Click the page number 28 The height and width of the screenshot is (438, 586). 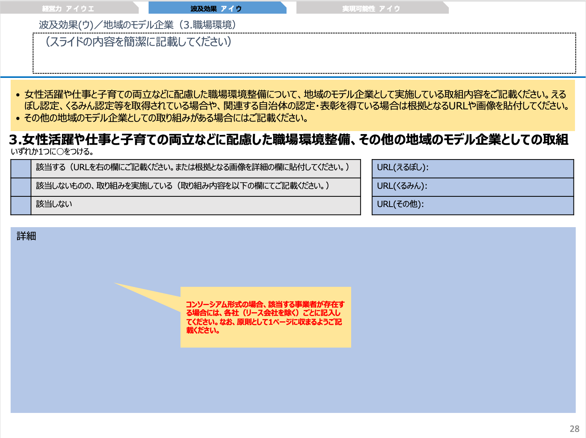click(574, 429)
